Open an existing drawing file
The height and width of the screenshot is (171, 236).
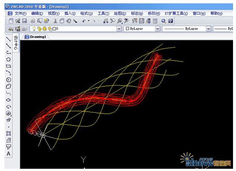(x=18, y=21)
